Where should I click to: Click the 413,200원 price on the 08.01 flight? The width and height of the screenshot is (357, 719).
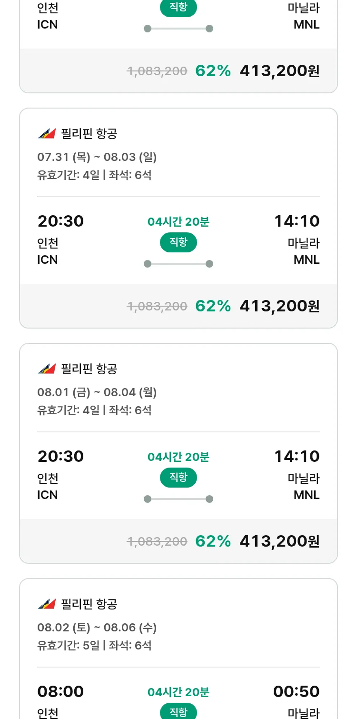coord(279,541)
